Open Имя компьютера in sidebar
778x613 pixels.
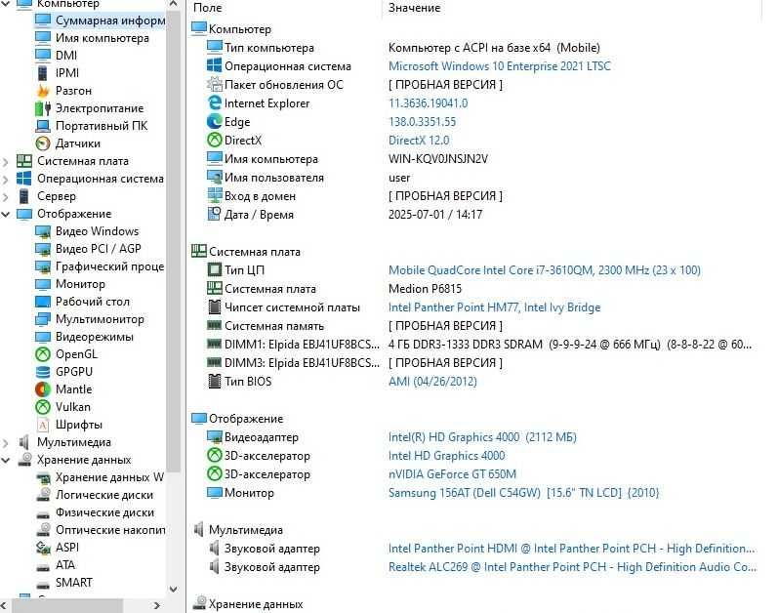click(x=102, y=38)
